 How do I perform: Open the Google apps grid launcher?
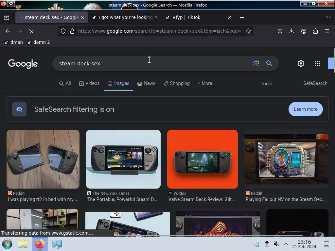pyautogui.click(x=317, y=63)
